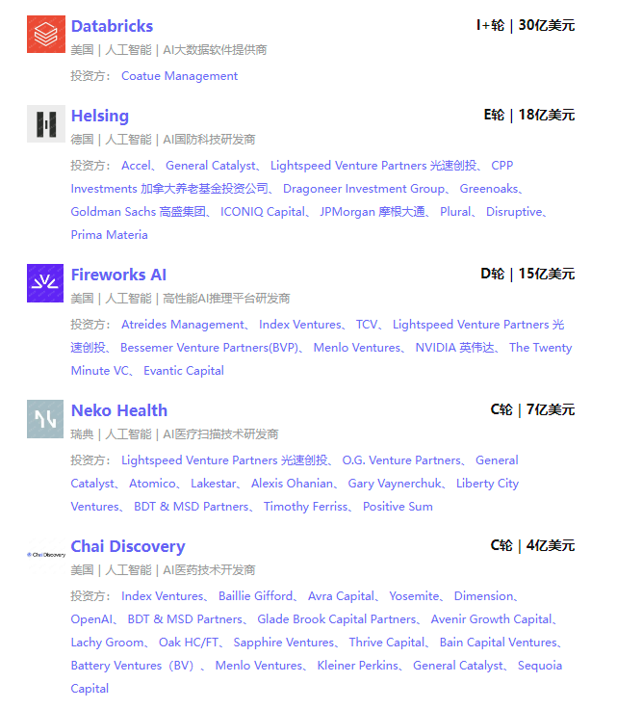Open Oak HC/FT investor link
This screenshot has height=709, width=617.
pos(189,643)
